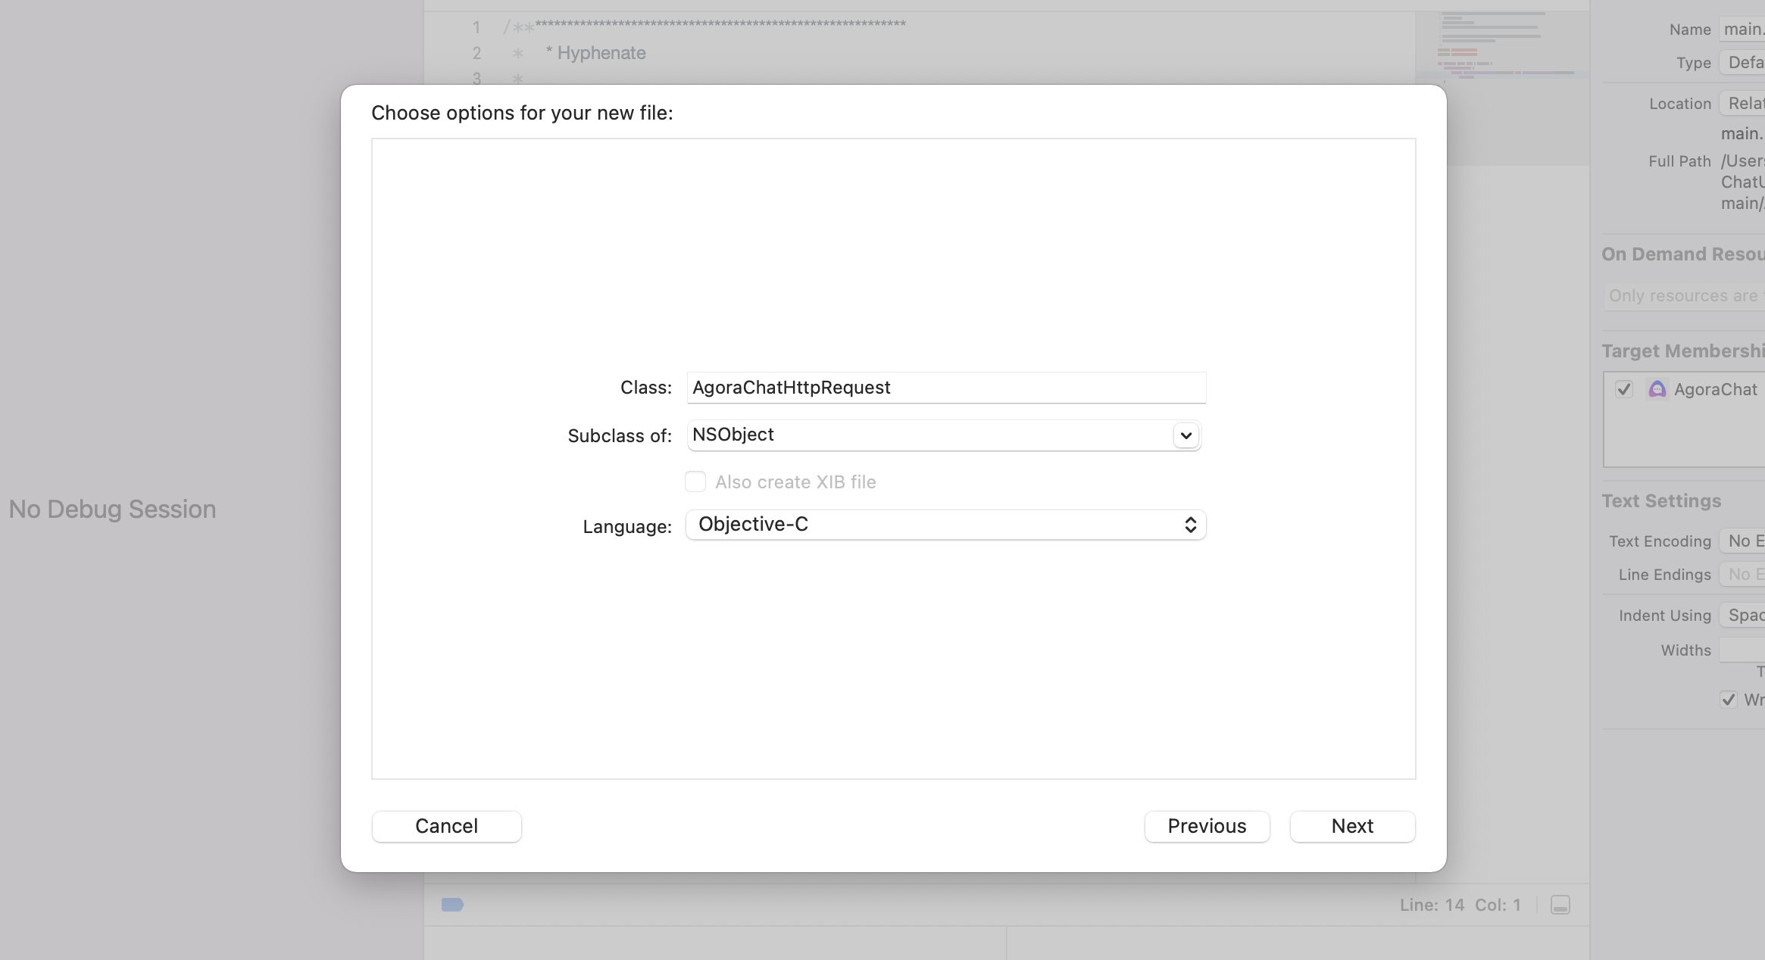Toggle AgoraChat target membership checkbox
Screen dimensions: 1765x960
1623,389
